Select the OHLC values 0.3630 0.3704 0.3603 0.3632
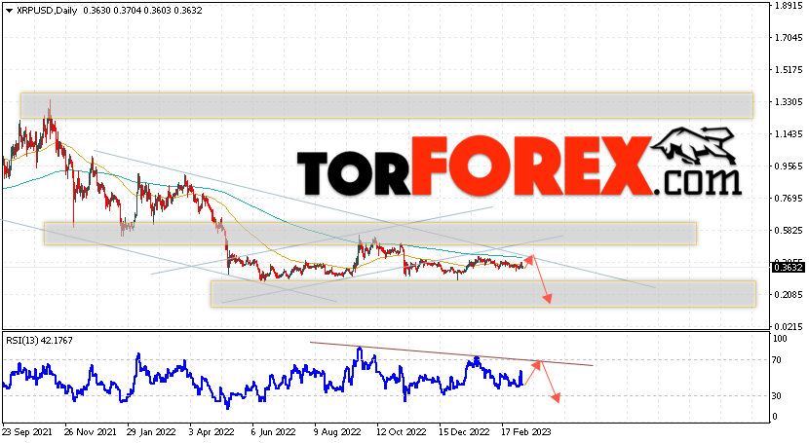Viewport: 809px width, 443px height. 141,11
